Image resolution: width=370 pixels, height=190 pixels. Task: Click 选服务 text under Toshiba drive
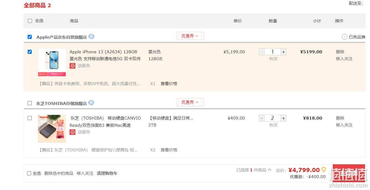click(84, 132)
